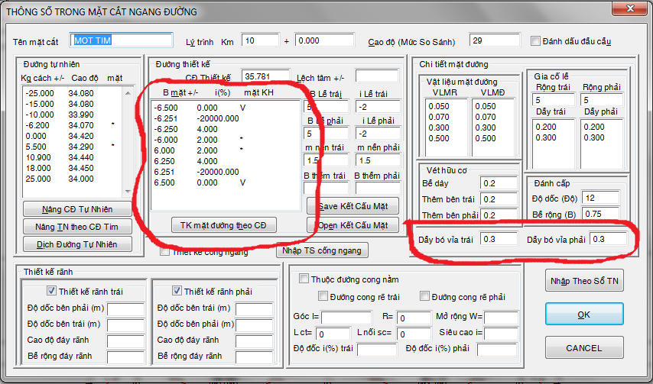Click the R= radius field
The image size is (653, 384).
click(x=414, y=318)
